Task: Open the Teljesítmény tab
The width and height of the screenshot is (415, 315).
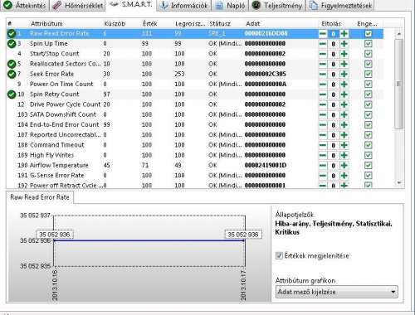Action: (x=277, y=5)
